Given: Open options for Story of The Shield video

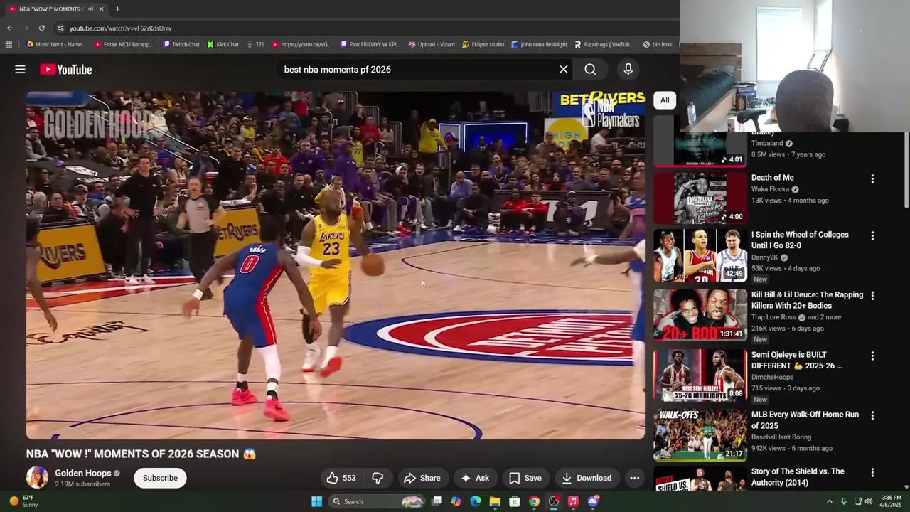Looking at the screenshot, I should pos(872,472).
